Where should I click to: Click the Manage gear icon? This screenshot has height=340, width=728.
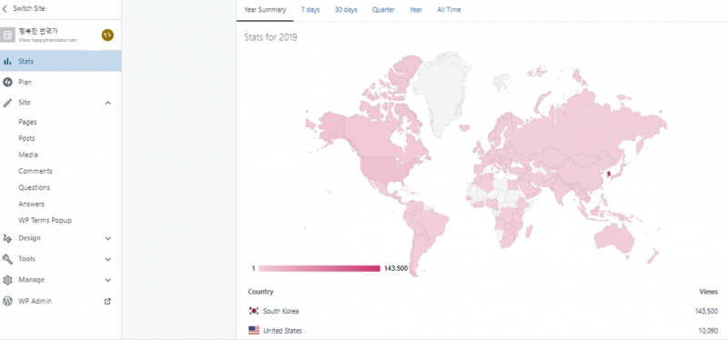(7, 280)
